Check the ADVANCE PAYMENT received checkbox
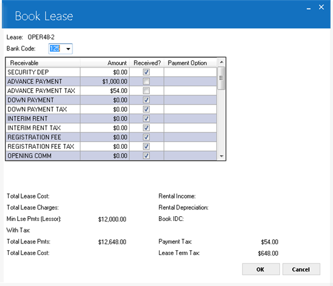This screenshot has width=333, height=286. [146, 81]
